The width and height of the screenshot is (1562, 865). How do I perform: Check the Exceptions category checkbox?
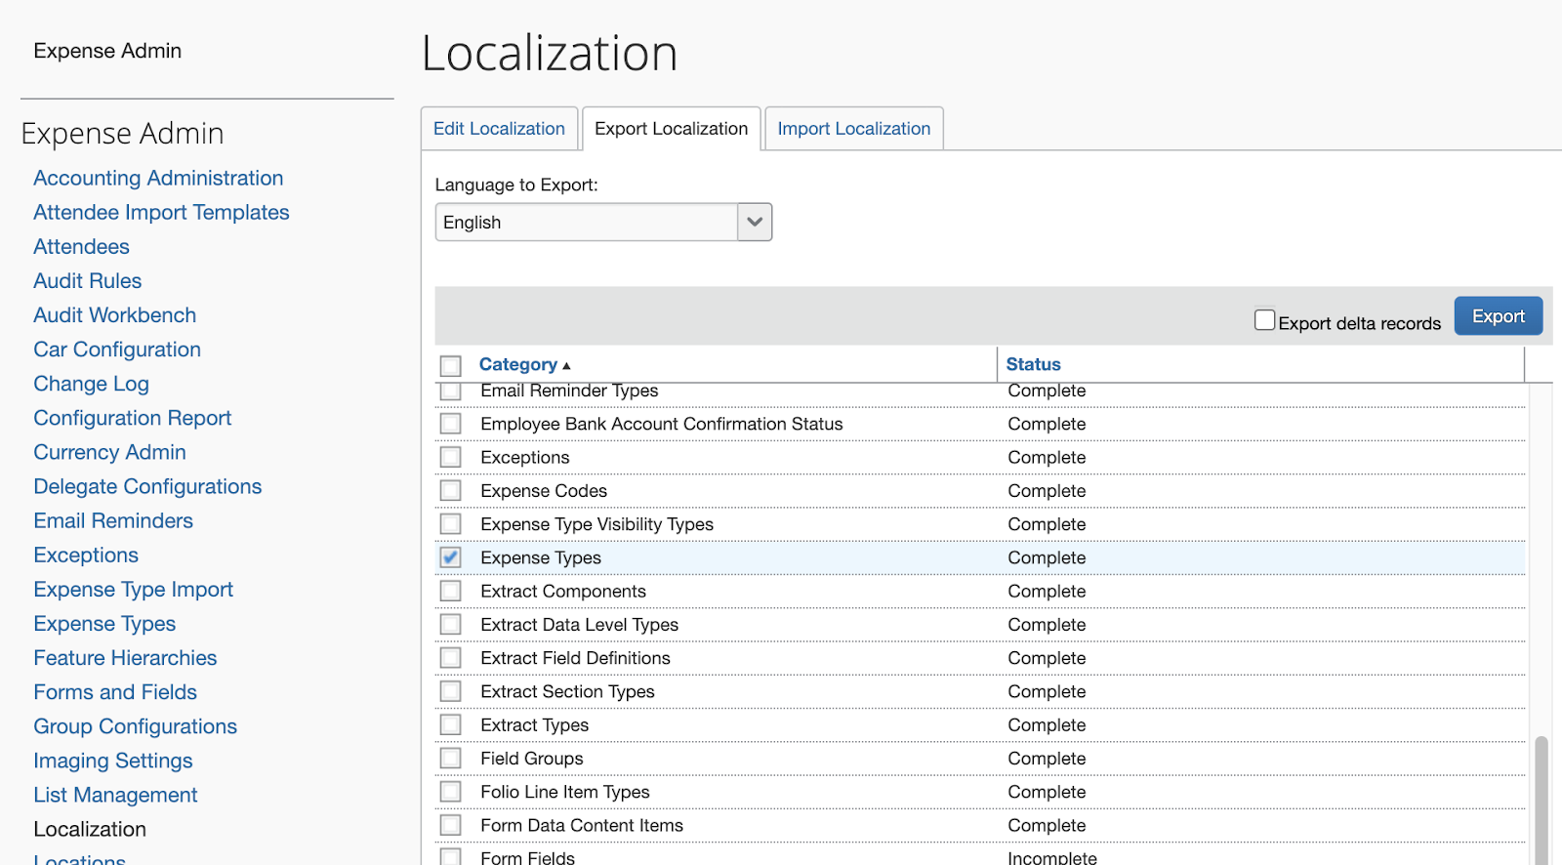(x=450, y=457)
